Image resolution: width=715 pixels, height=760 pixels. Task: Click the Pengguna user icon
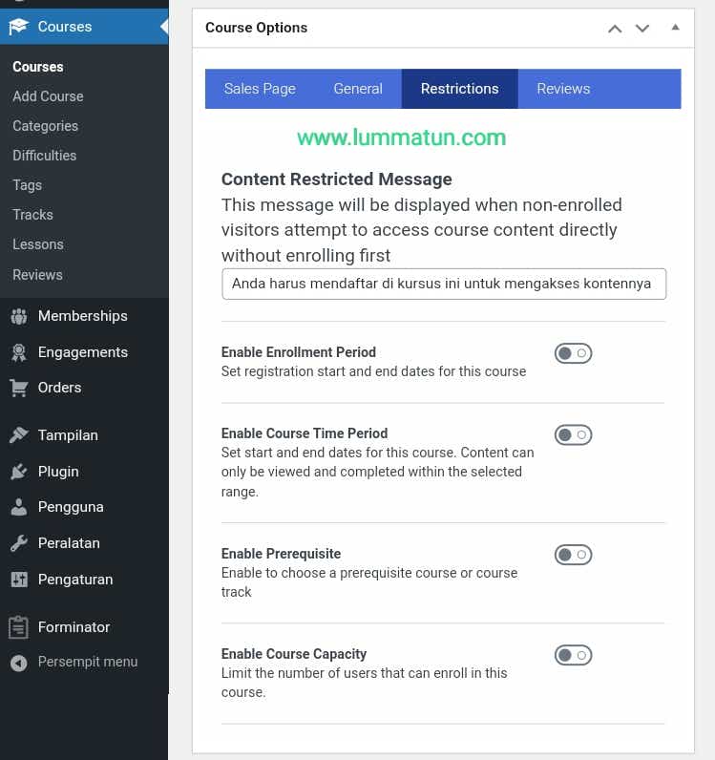pyautogui.click(x=18, y=507)
